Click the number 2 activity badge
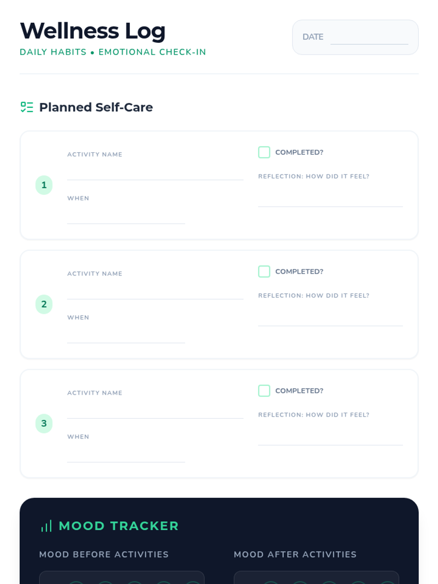The image size is (438, 584). (x=44, y=304)
